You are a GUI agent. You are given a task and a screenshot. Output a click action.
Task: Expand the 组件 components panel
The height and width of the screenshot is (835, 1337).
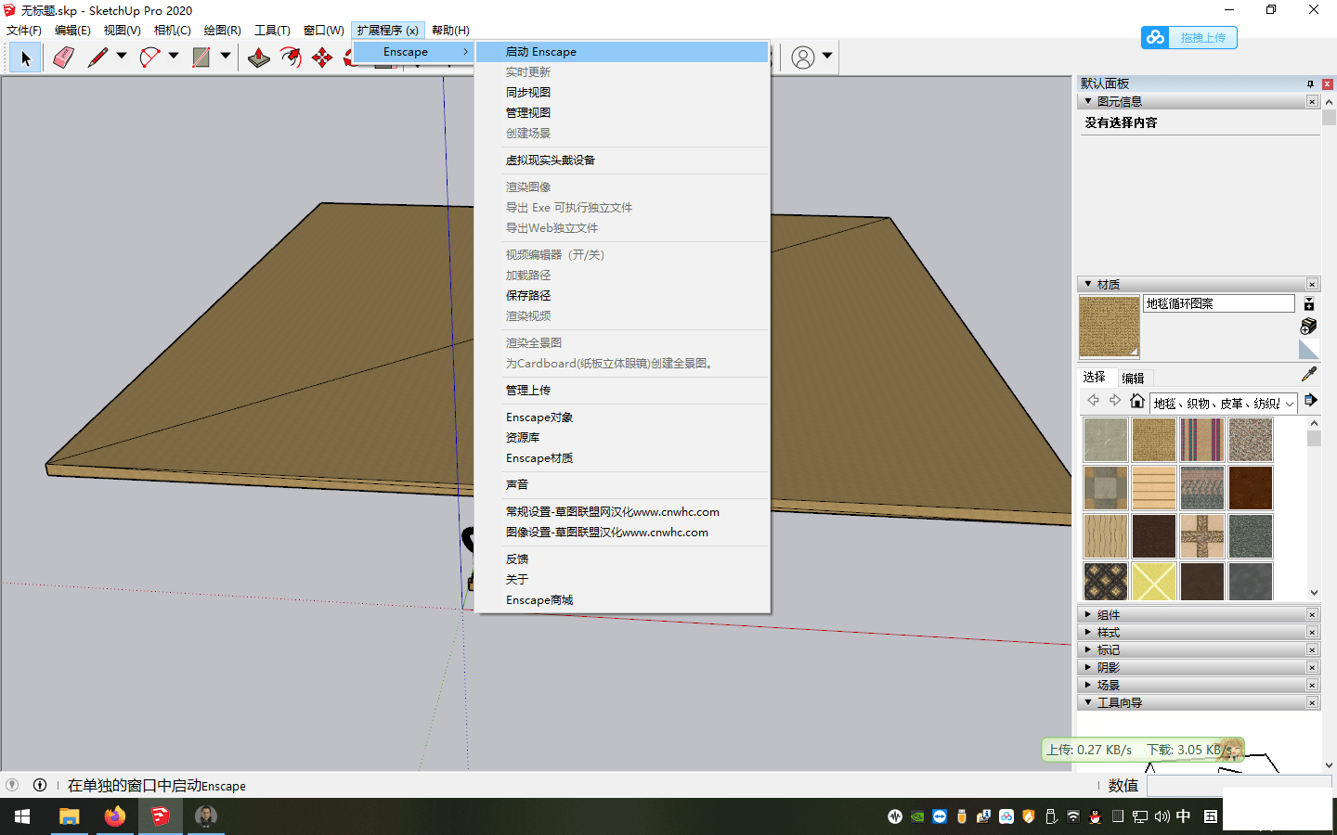(1088, 614)
